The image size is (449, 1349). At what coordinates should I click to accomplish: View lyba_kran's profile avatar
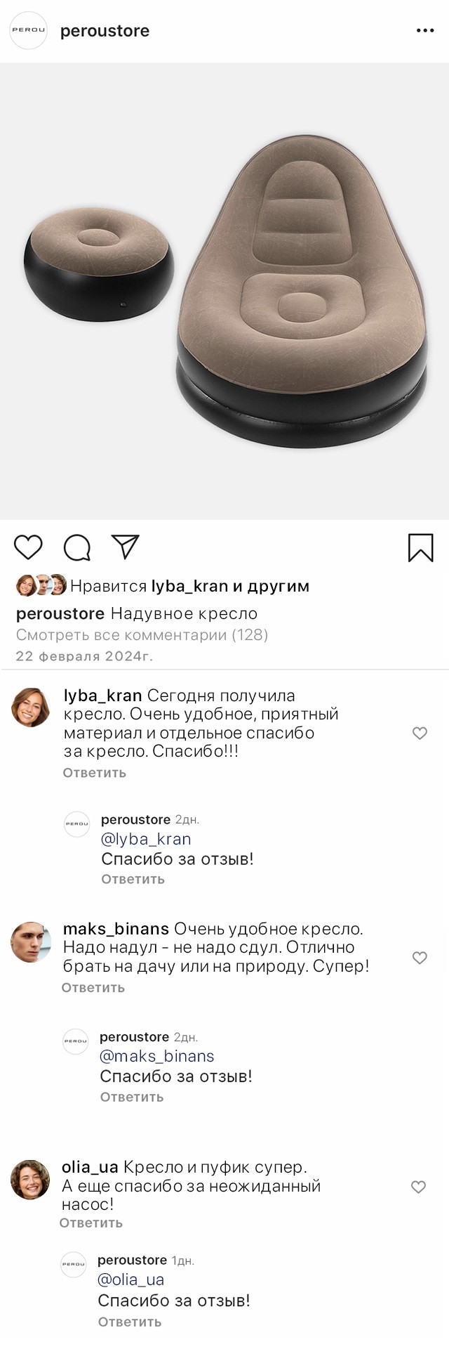click(x=31, y=708)
